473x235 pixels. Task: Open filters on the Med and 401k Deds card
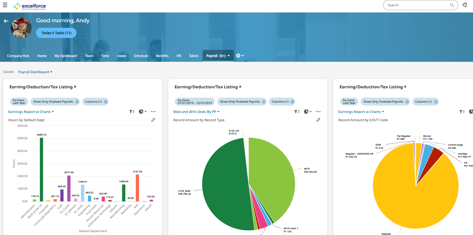point(297,112)
